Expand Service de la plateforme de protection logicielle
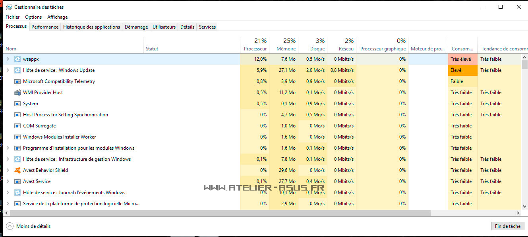The width and height of the screenshot is (528, 237). pos(8,204)
